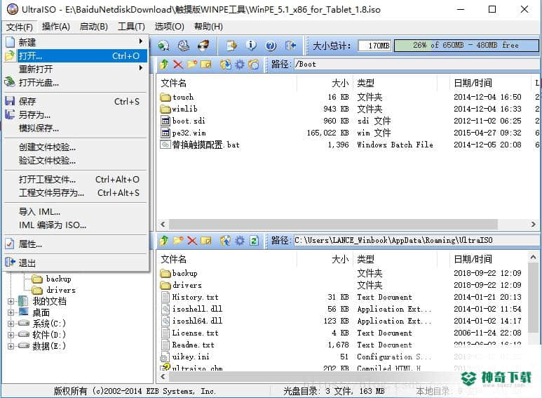Choose 工程文件另存为... menu entry
542x398 pixels.
pyautogui.click(x=76, y=192)
